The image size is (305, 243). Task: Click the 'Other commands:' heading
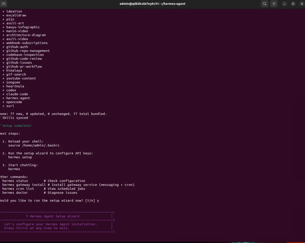click(x=14, y=177)
